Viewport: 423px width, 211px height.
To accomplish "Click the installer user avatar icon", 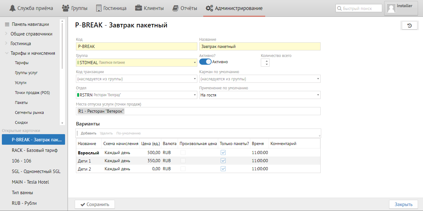I will (x=391, y=8).
